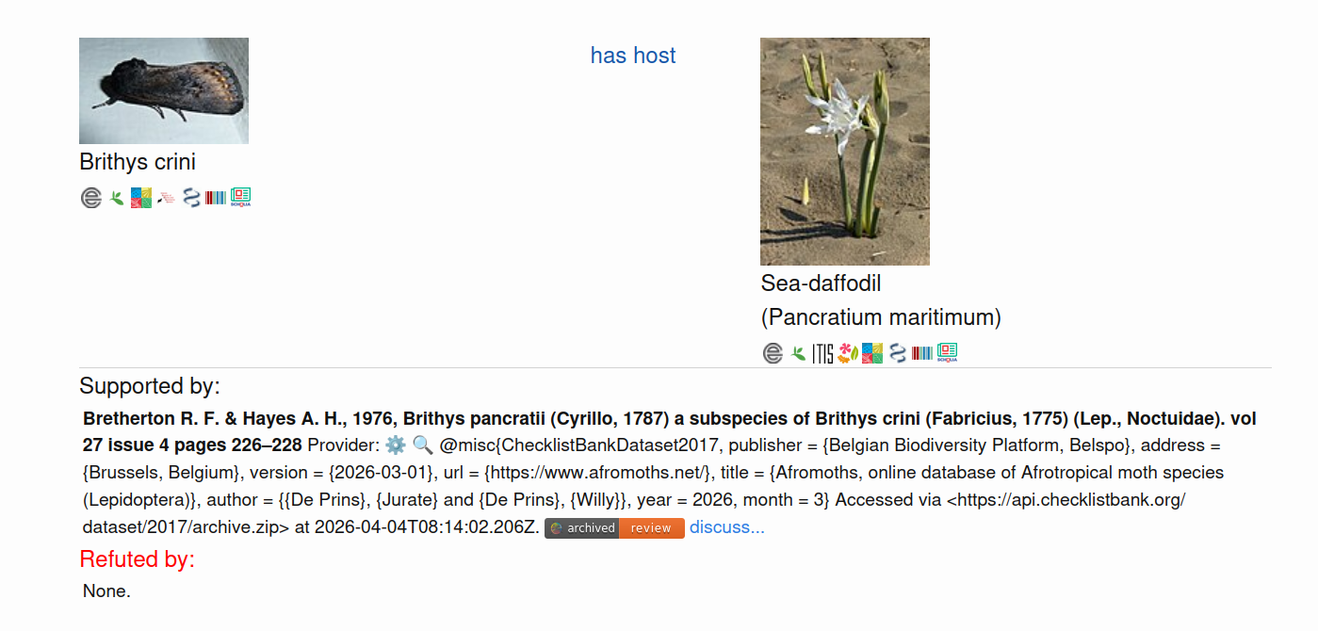Open the ITIS icon for Pancratium maritimum
The height and width of the screenshot is (631, 1318).
[x=822, y=353]
